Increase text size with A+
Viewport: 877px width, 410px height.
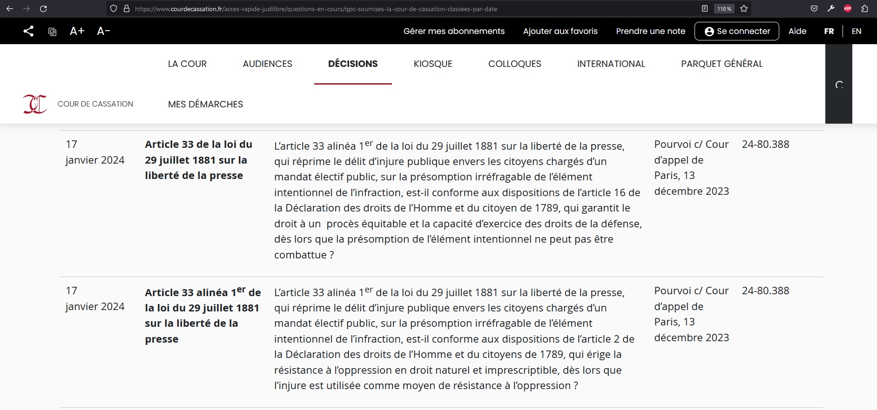point(77,31)
